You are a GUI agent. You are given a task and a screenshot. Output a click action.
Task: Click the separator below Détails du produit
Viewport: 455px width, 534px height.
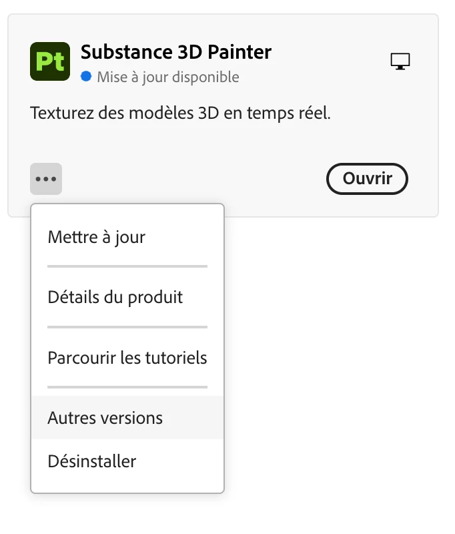(x=127, y=327)
